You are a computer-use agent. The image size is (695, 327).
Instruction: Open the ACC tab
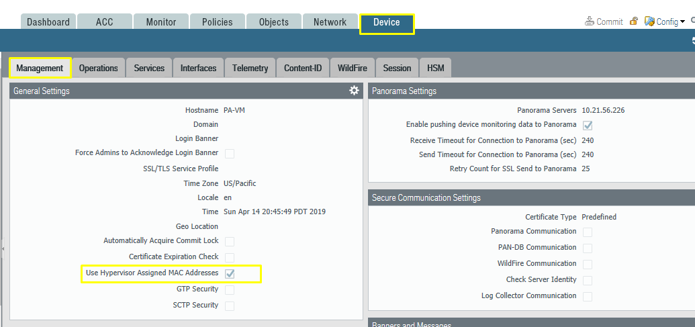[x=105, y=22]
